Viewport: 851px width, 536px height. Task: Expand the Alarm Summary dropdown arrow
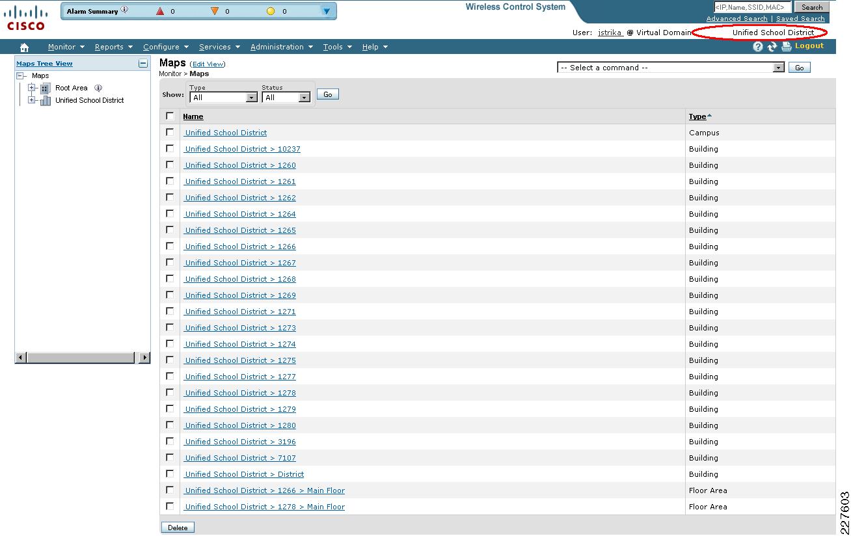point(327,11)
